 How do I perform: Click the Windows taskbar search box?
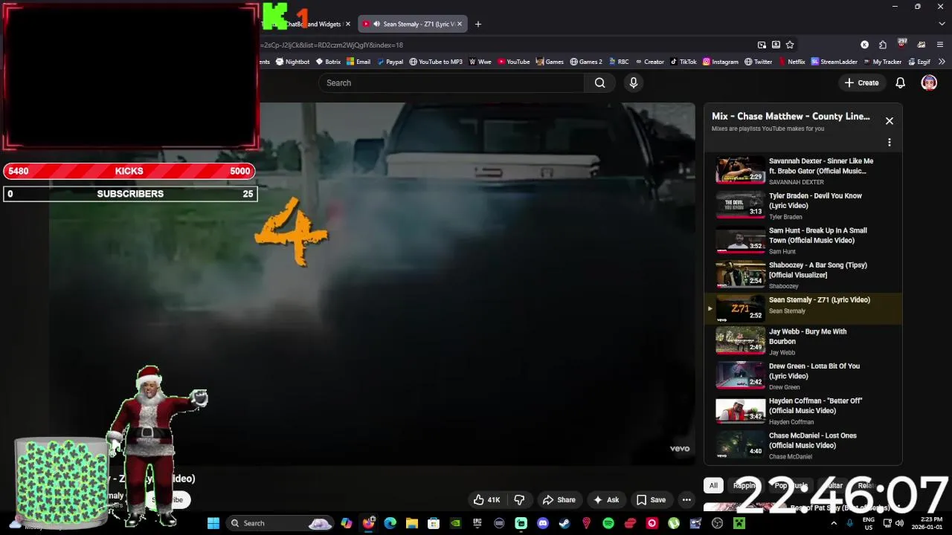[x=279, y=523]
